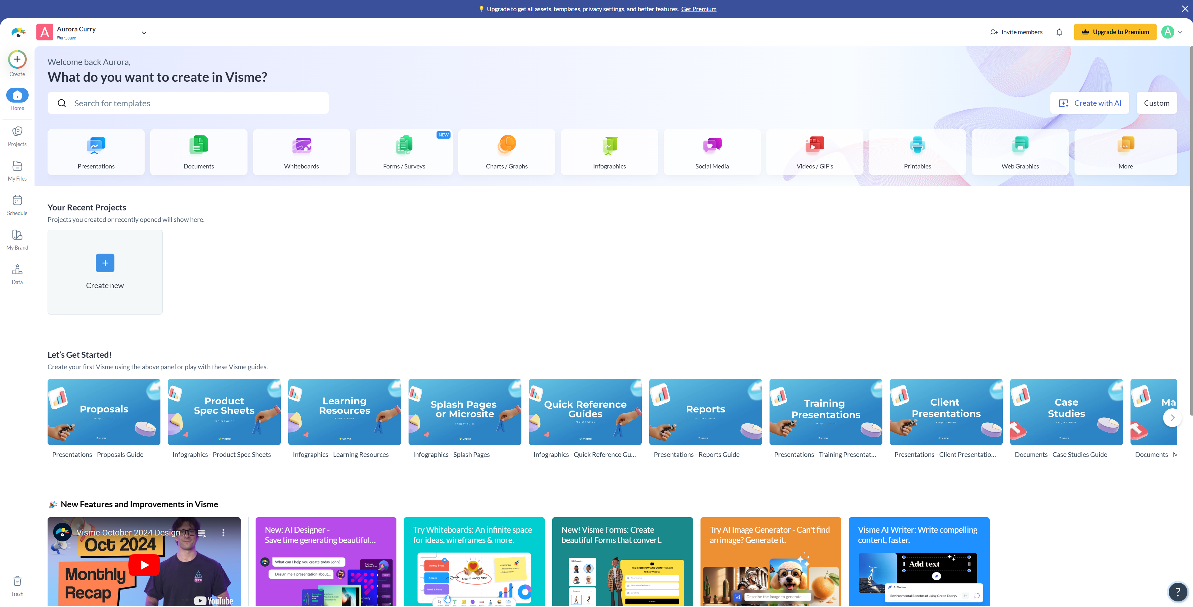Click Invite members
Image resolution: width=1193 pixels, height=607 pixels.
click(1016, 32)
